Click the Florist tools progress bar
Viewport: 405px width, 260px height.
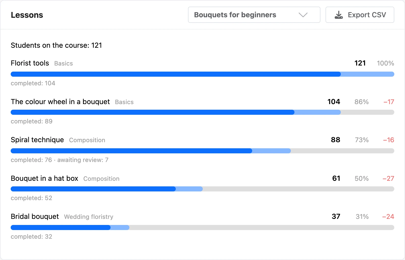click(x=202, y=74)
